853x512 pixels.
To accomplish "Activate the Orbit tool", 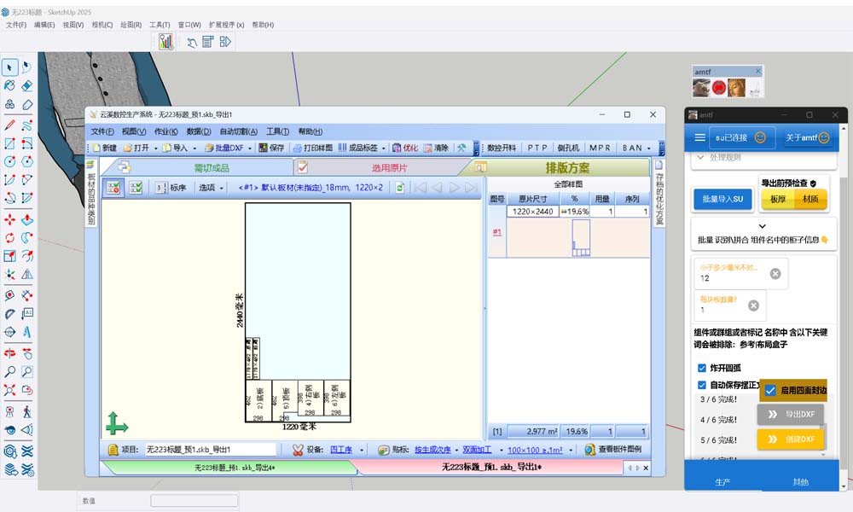I will [9, 353].
